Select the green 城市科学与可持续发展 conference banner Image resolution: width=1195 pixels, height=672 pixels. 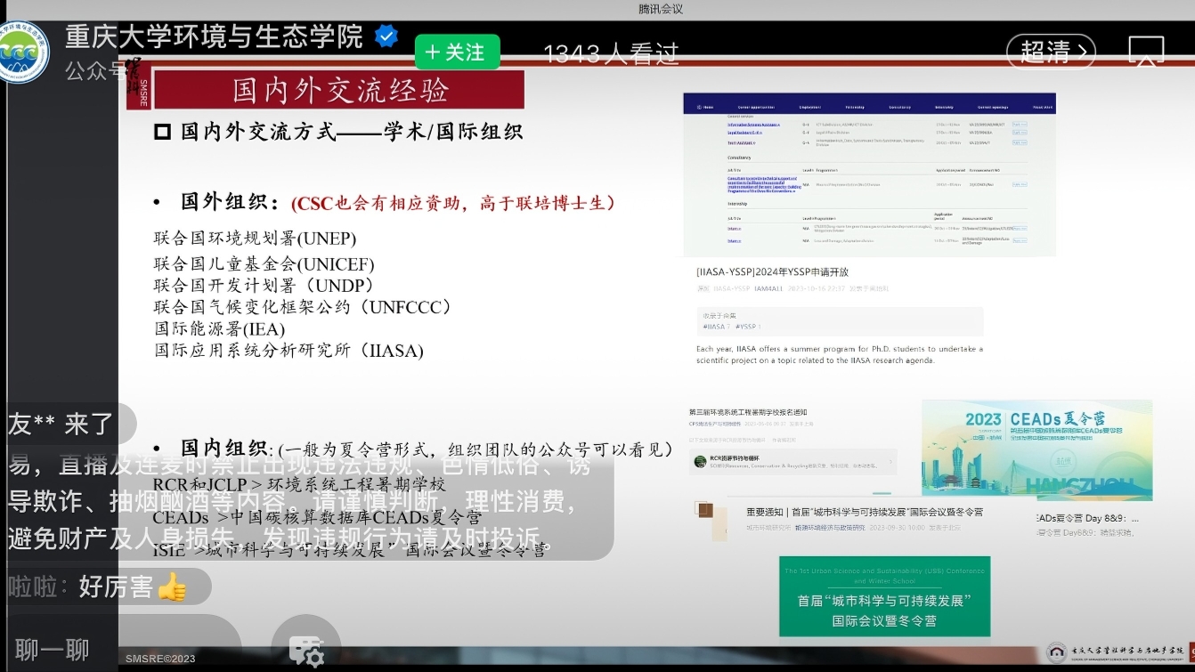[884, 596]
